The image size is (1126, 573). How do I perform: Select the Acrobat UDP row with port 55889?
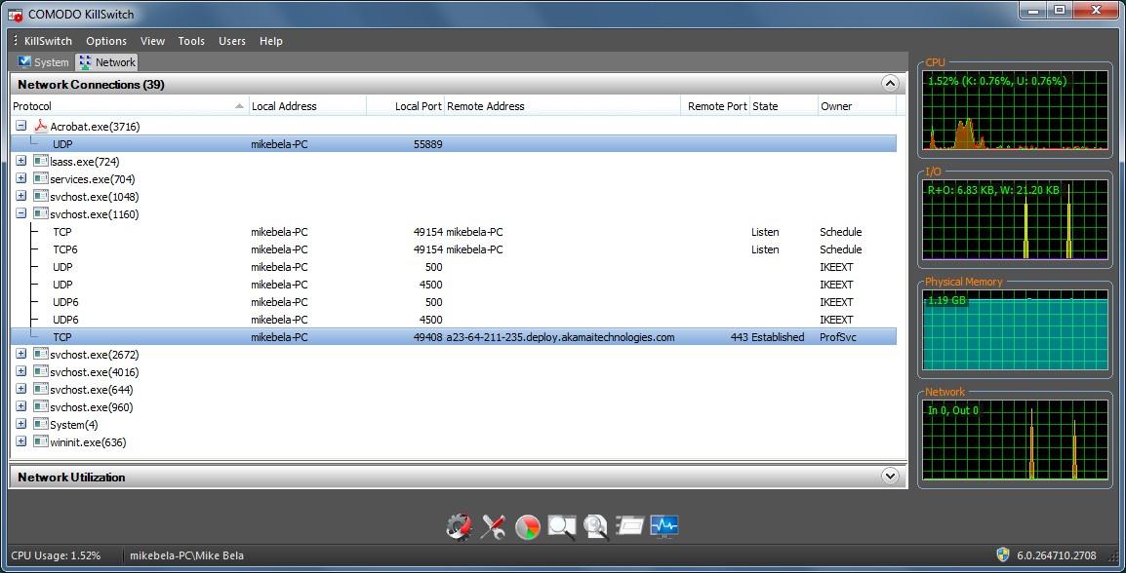(453, 144)
